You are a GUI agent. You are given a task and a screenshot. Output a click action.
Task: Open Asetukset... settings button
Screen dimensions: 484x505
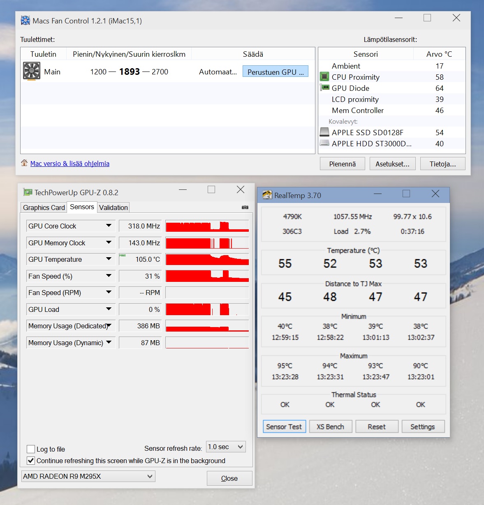tap(393, 164)
